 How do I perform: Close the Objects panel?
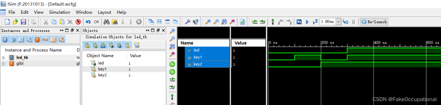pos(163,31)
